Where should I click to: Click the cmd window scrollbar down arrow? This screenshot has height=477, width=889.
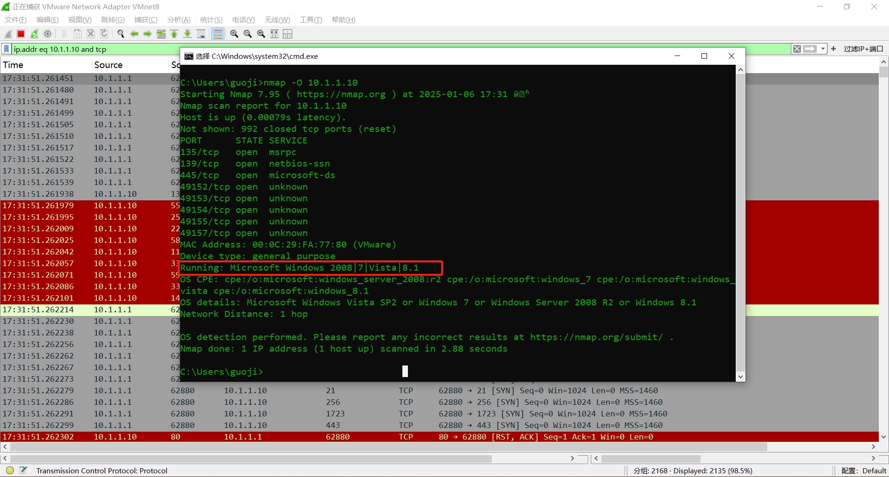740,377
